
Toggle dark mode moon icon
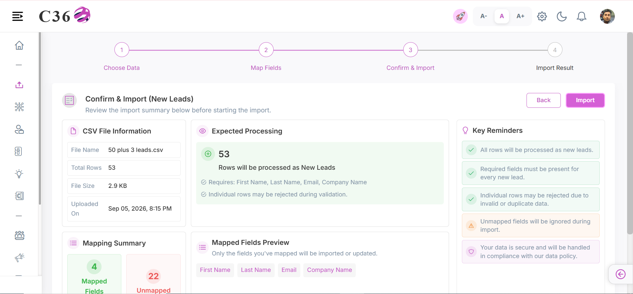562,16
